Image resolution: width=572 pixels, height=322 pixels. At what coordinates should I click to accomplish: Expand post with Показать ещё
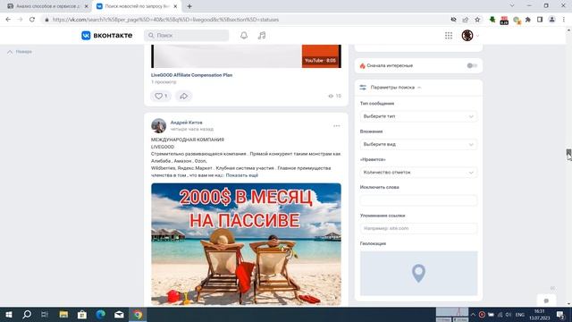241,175
